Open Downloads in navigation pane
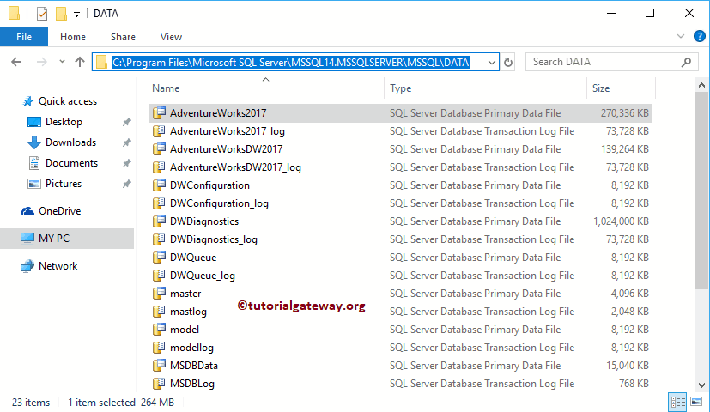The image size is (710, 412). coord(70,142)
